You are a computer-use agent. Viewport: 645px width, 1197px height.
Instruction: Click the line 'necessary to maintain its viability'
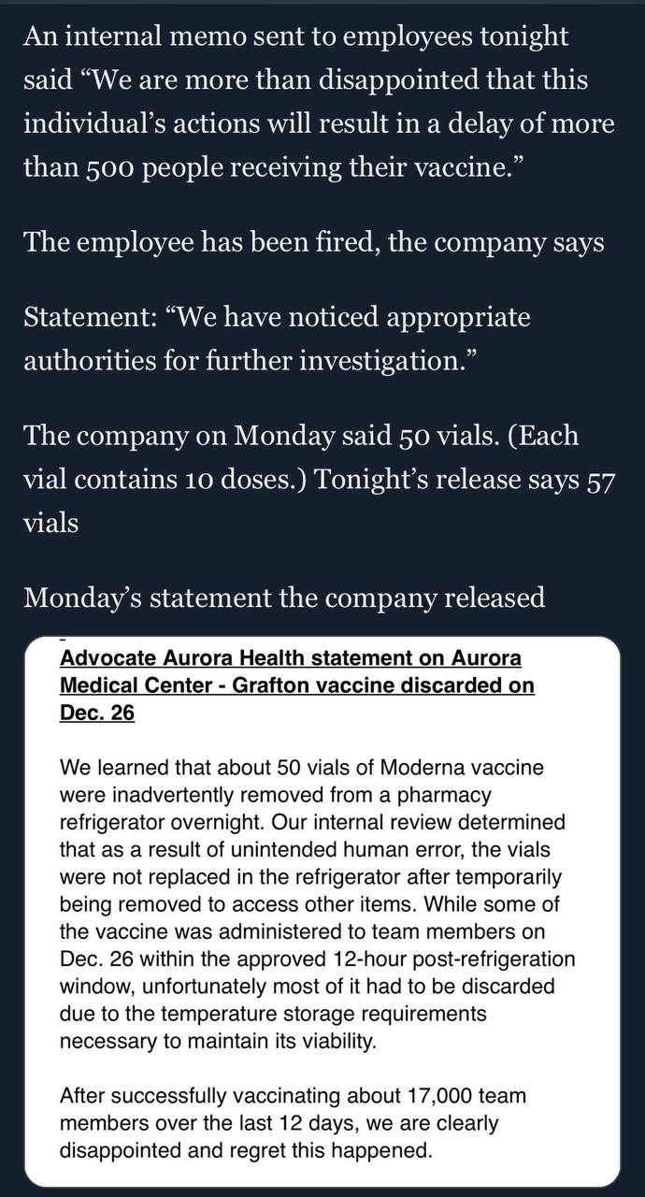[218, 1041]
